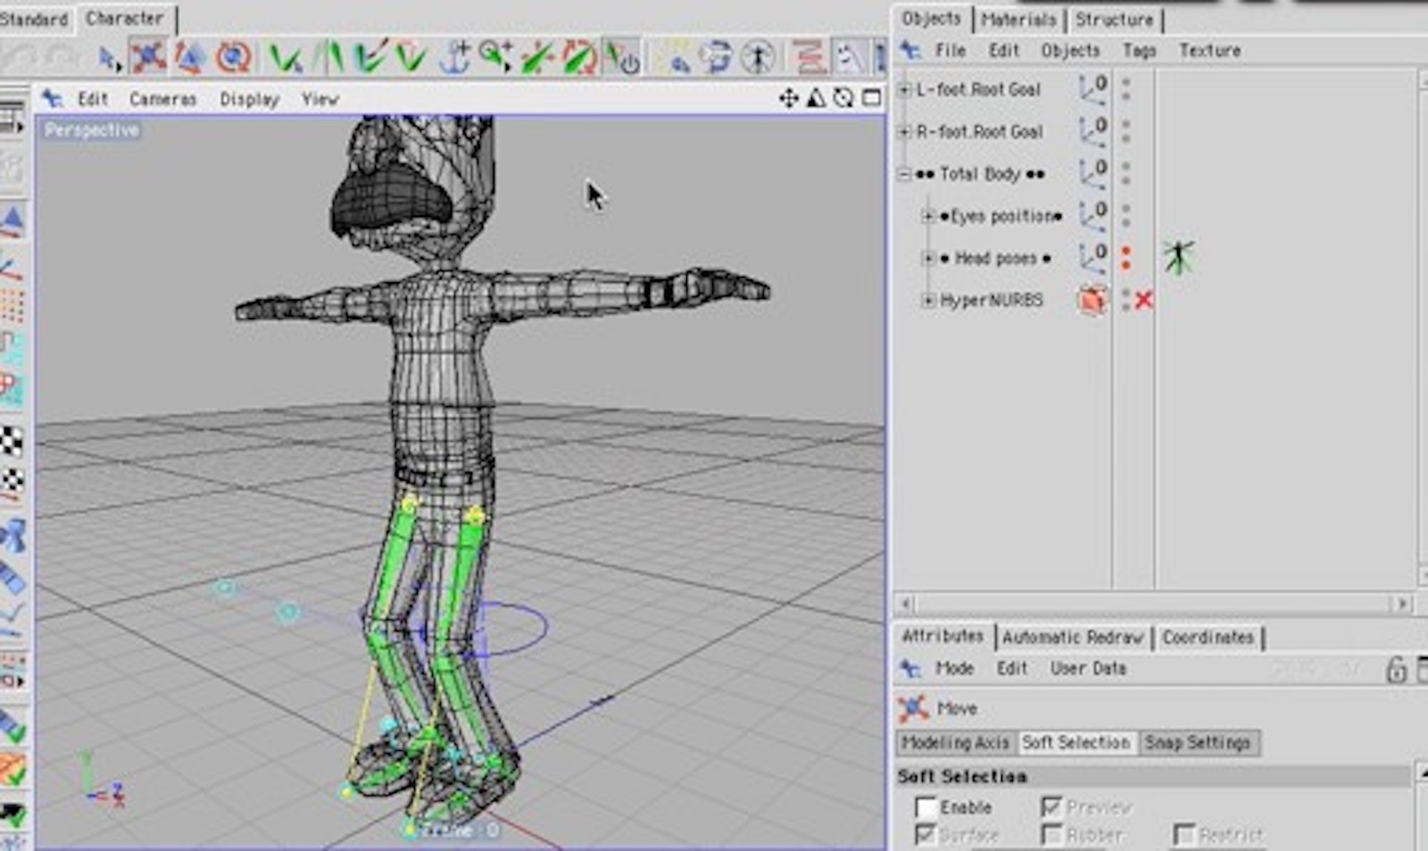Click the first green bone tool icon
Screen dimensions: 1428x851
tap(286, 58)
